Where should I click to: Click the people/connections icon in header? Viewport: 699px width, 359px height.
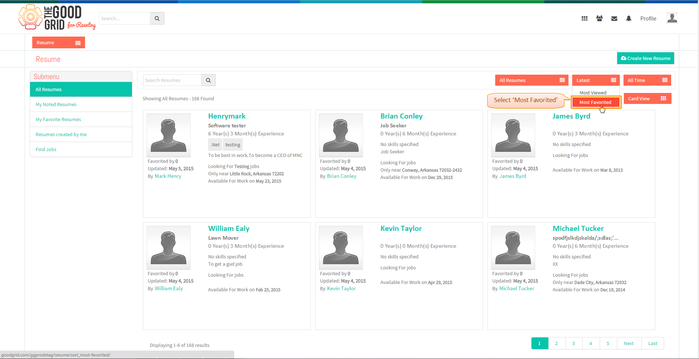pyautogui.click(x=599, y=18)
